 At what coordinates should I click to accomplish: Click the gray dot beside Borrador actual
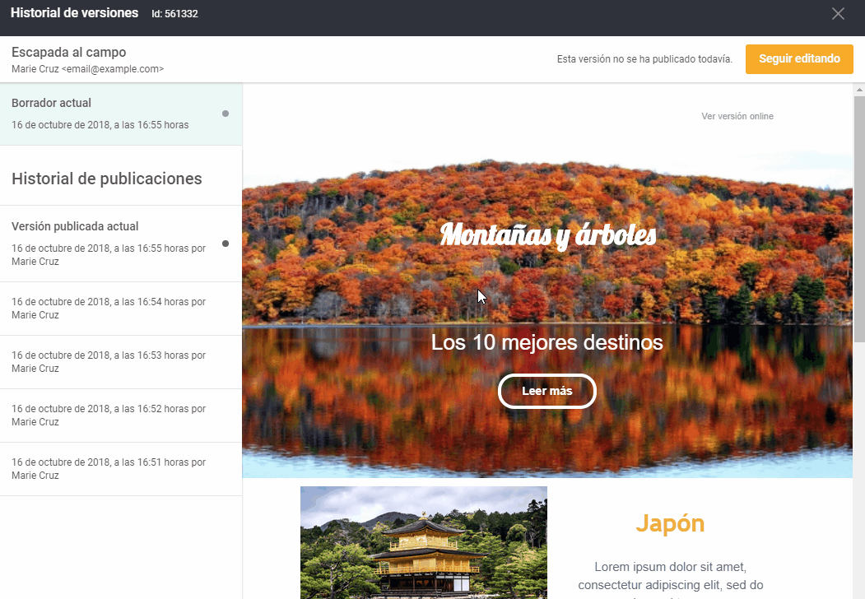pos(226,114)
